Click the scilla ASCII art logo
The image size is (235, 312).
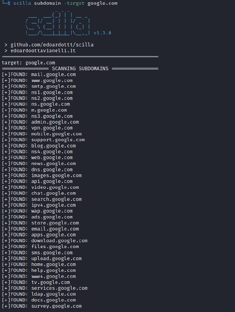[x=58, y=24]
